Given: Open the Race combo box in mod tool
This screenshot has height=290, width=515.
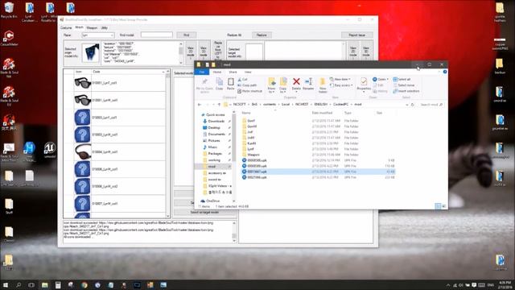Looking at the screenshot, I should [x=97, y=35].
